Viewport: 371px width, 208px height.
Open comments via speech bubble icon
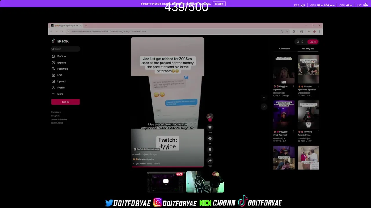coord(210,138)
